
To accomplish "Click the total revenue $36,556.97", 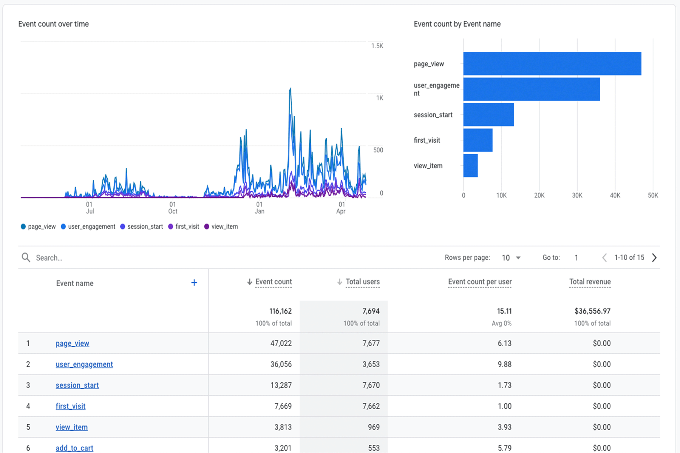I will [592, 311].
